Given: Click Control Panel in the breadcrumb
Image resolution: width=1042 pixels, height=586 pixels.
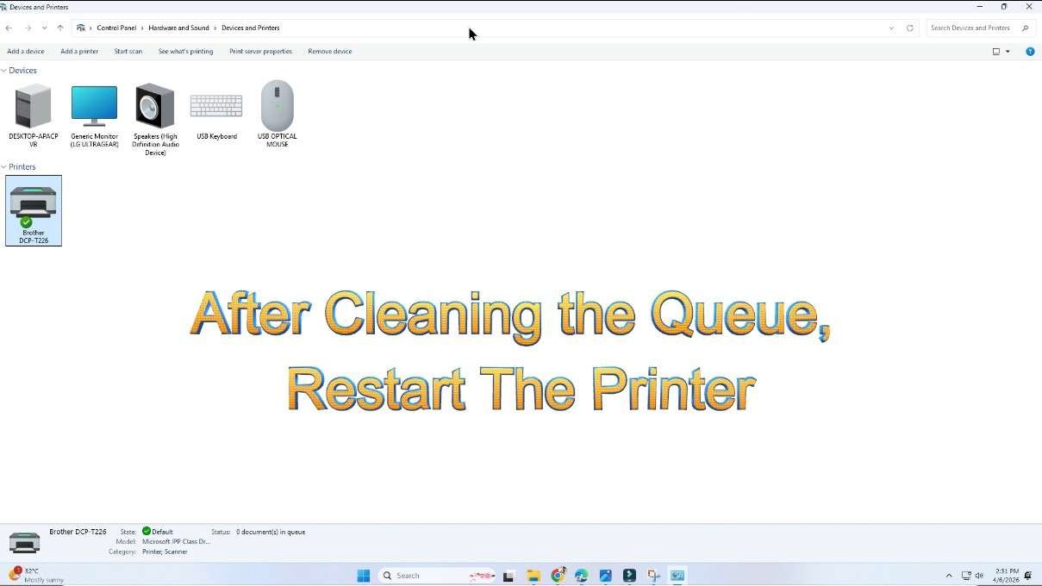Looking at the screenshot, I should [116, 28].
